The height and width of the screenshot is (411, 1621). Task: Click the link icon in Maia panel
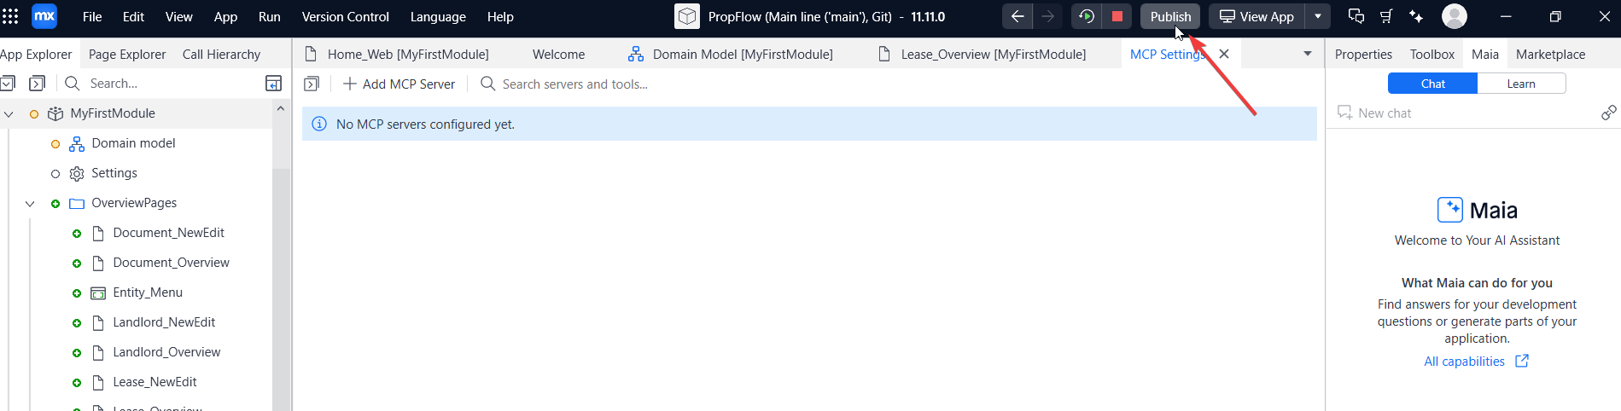[x=1608, y=113]
